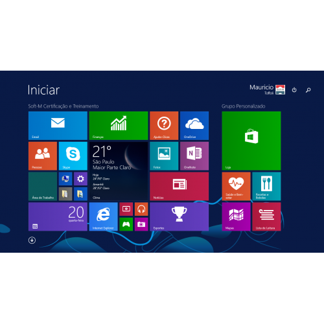Click the power options button
The image size is (324, 324).
(x=294, y=90)
